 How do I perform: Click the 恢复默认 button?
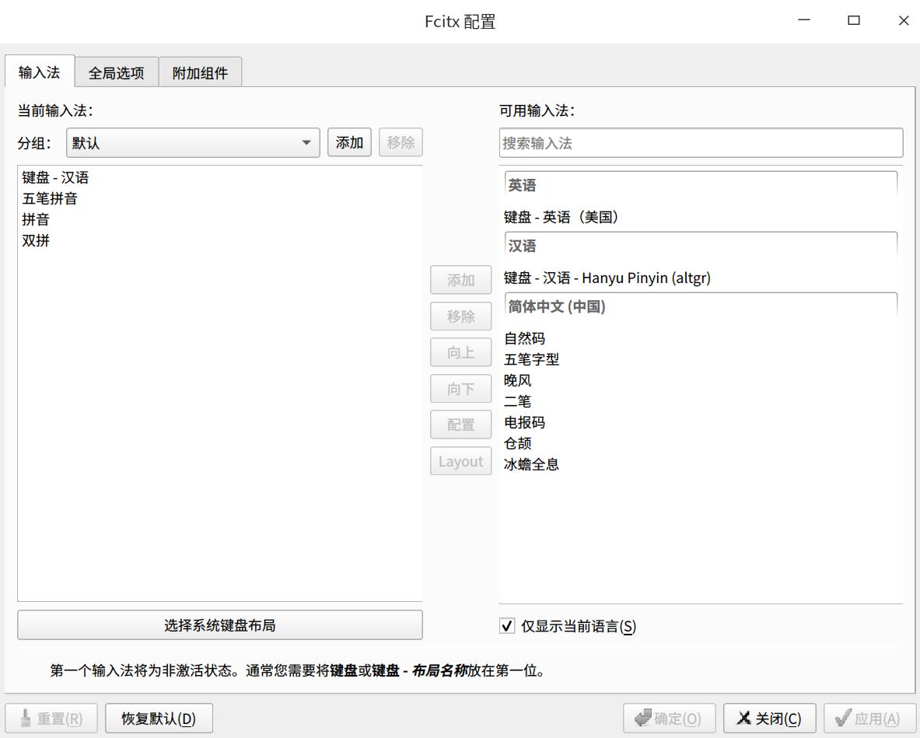point(159,718)
